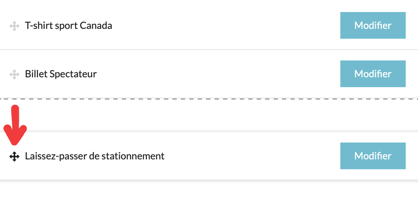Click blank area of the lifted Laissez-passer card
This screenshot has height=197, width=418.
(x=251, y=157)
